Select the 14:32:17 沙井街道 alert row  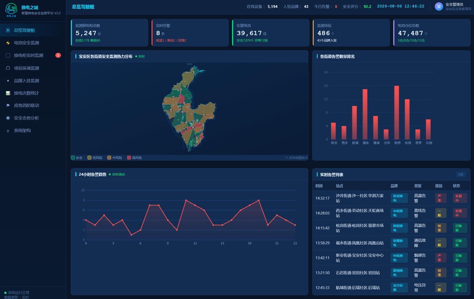(391, 198)
